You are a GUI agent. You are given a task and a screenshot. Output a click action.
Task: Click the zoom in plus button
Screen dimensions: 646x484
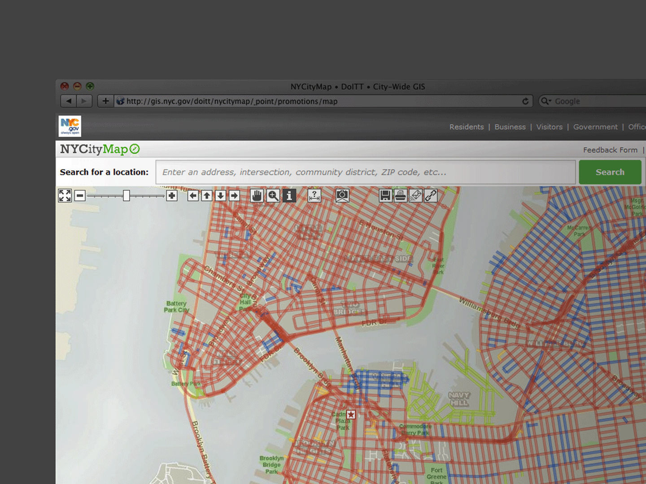tap(171, 195)
